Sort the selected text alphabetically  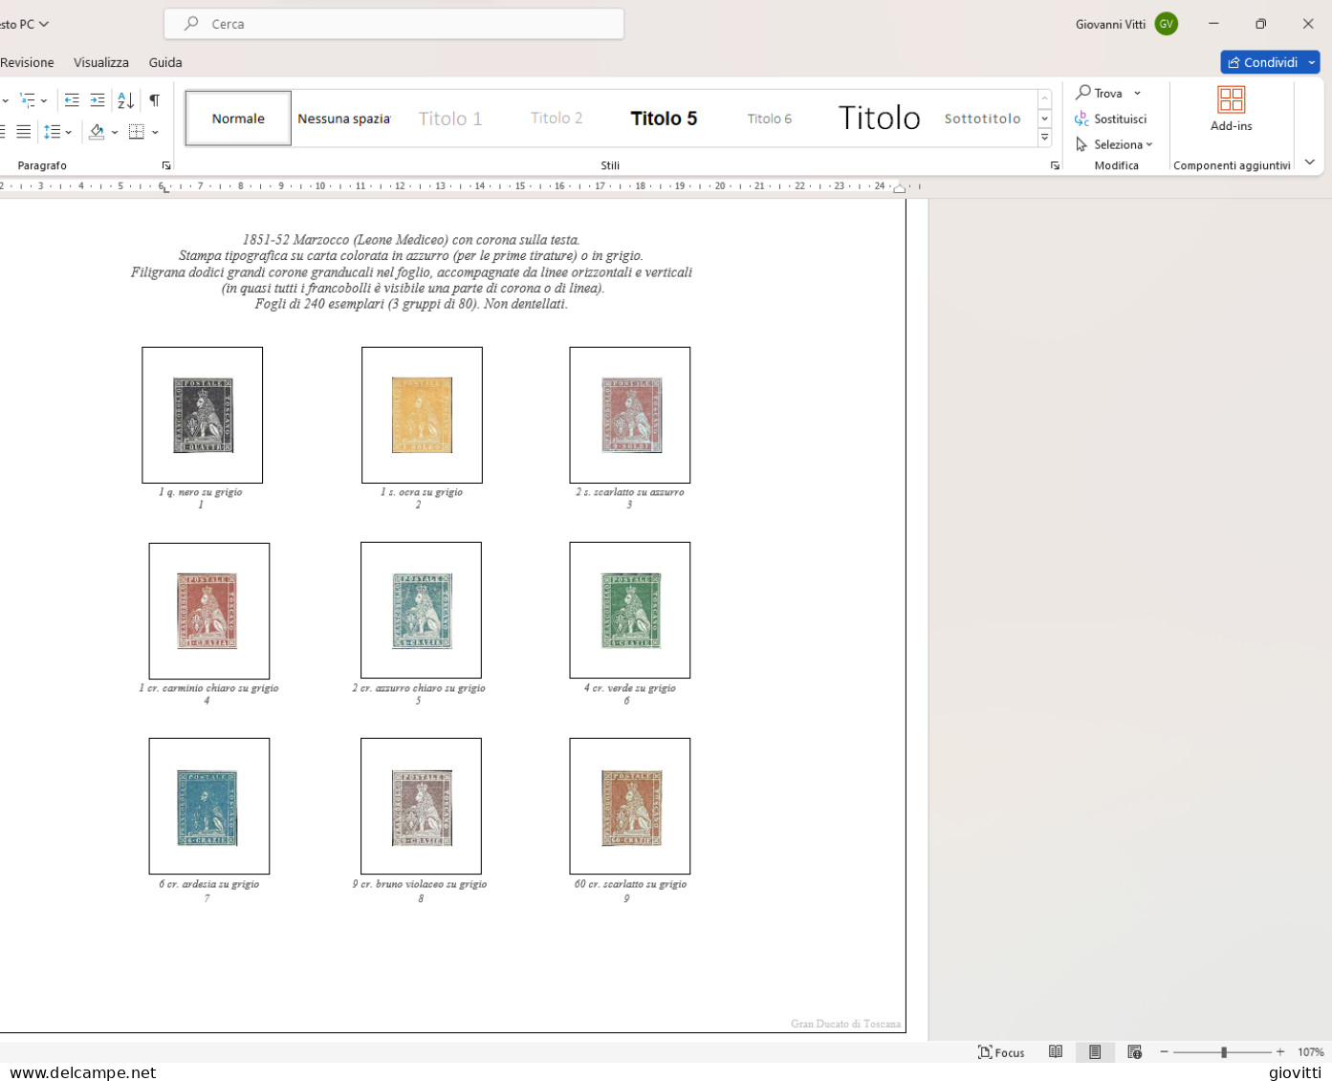pyautogui.click(x=125, y=100)
